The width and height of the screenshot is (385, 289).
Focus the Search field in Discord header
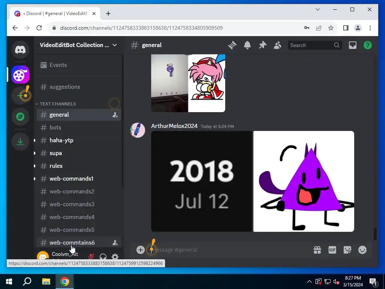[315, 45]
